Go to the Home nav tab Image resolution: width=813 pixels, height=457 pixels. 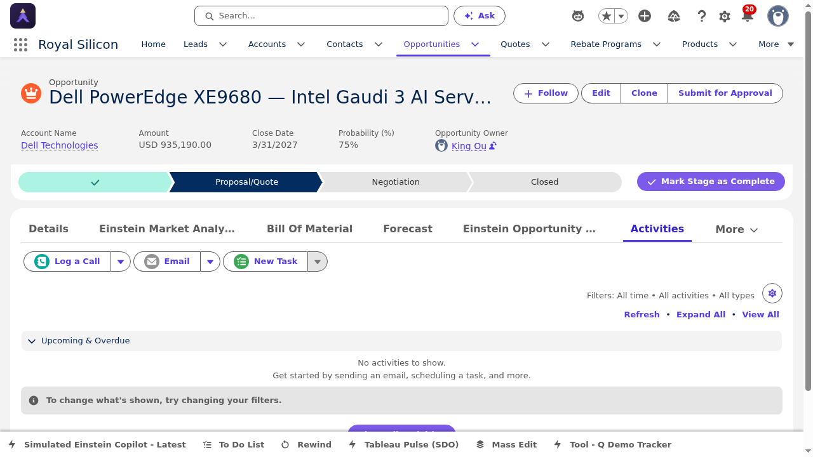(x=153, y=44)
